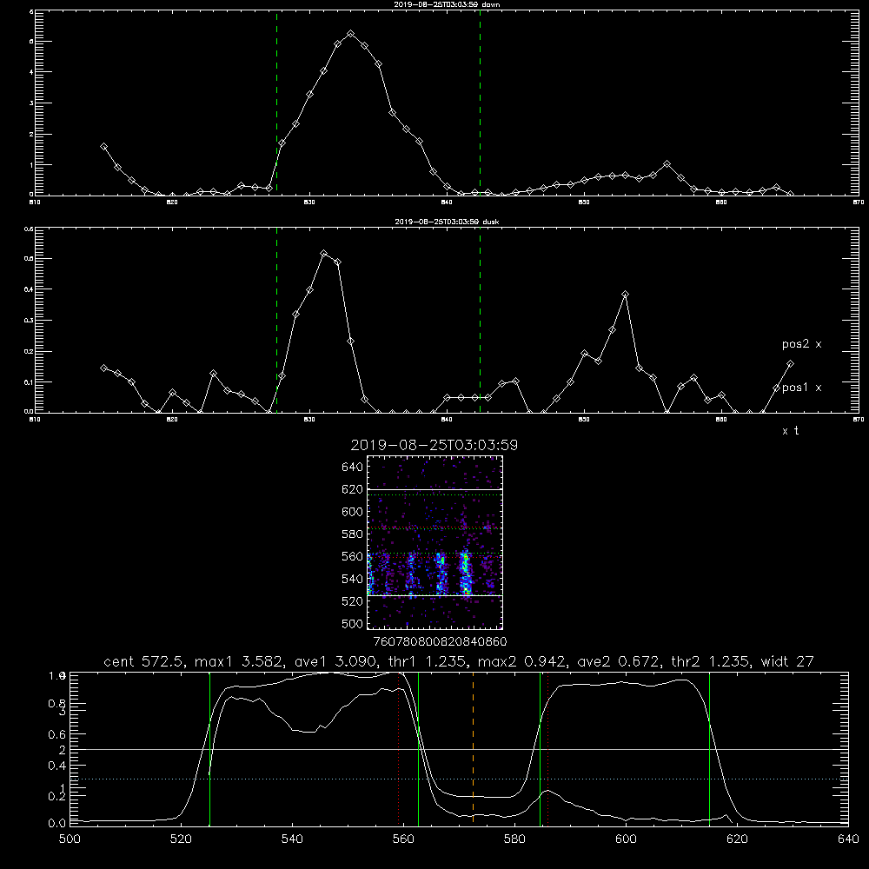The width and height of the screenshot is (869, 869).
Task: Click the blue dotted horizontal threshold line in bottom plot
Action: (459, 779)
